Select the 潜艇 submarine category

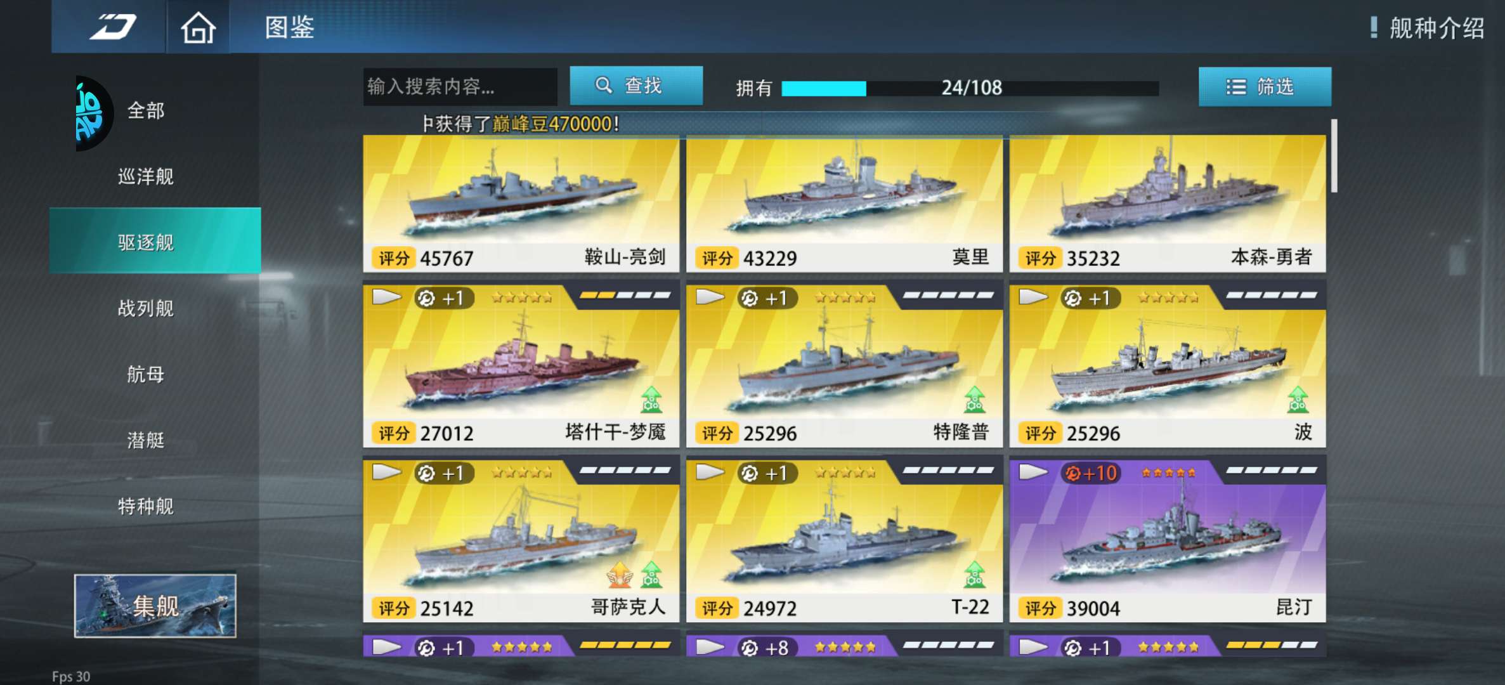(x=146, y=440)
